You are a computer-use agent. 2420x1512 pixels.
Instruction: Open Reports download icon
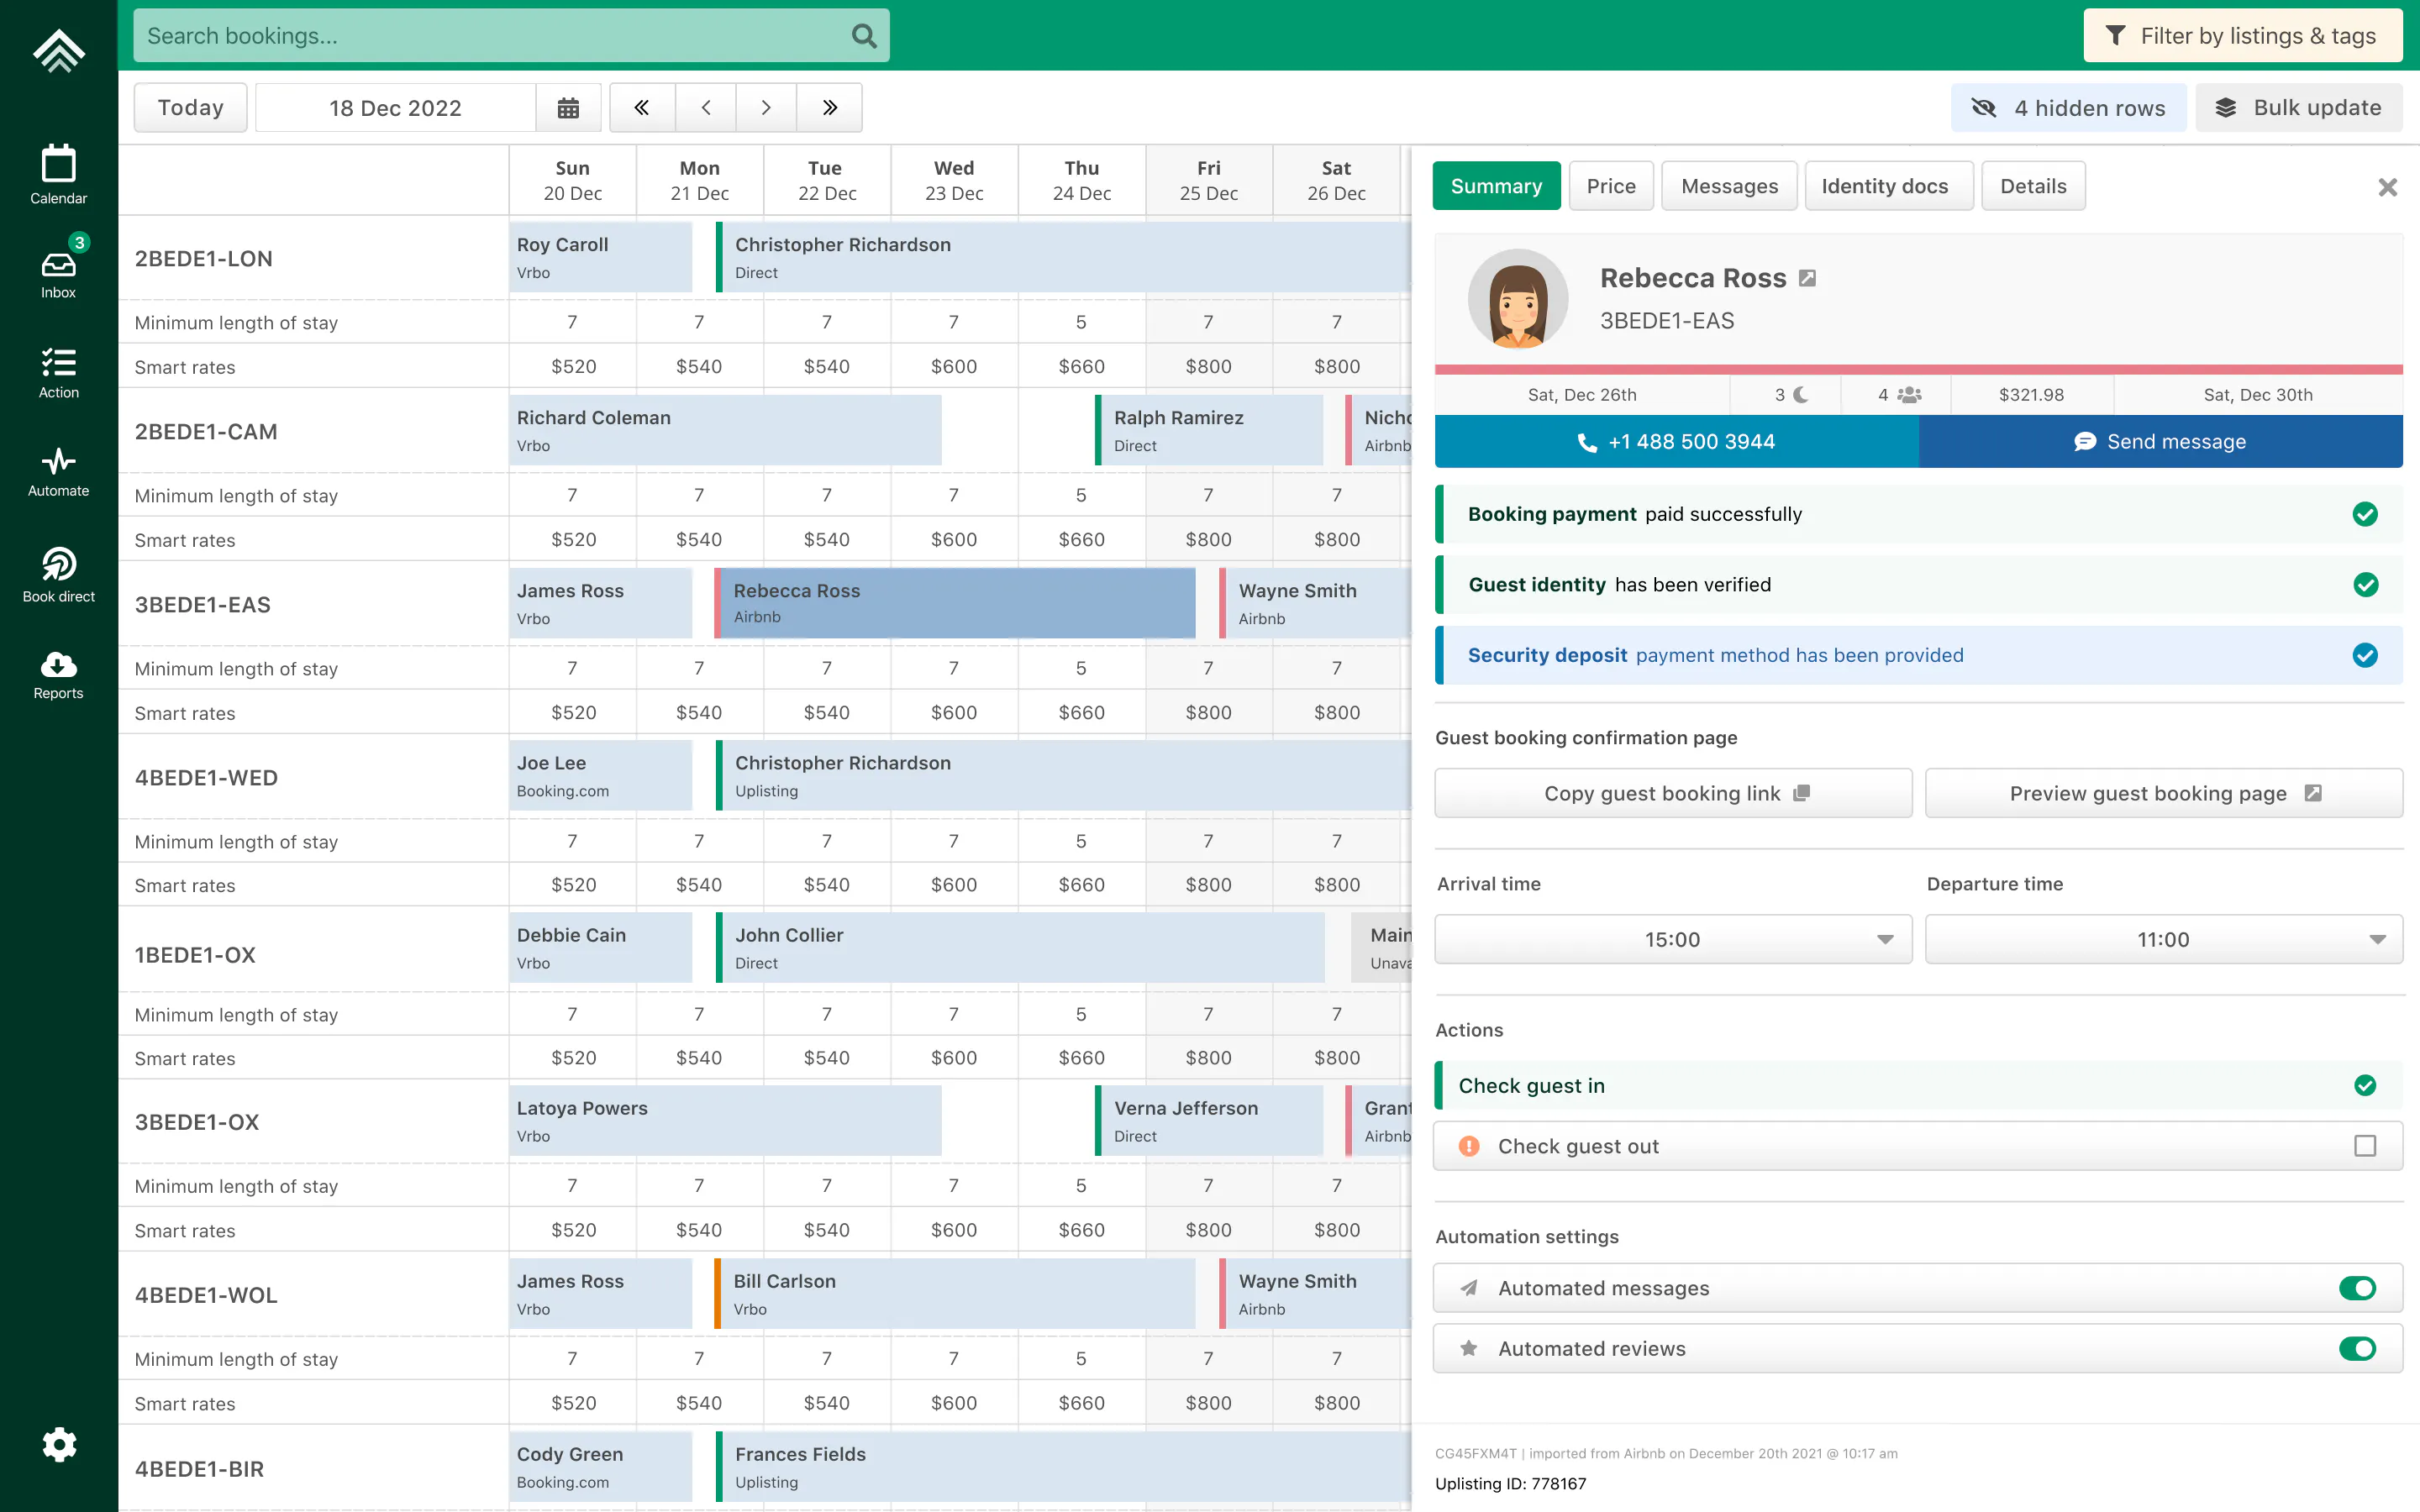[58, 675]
